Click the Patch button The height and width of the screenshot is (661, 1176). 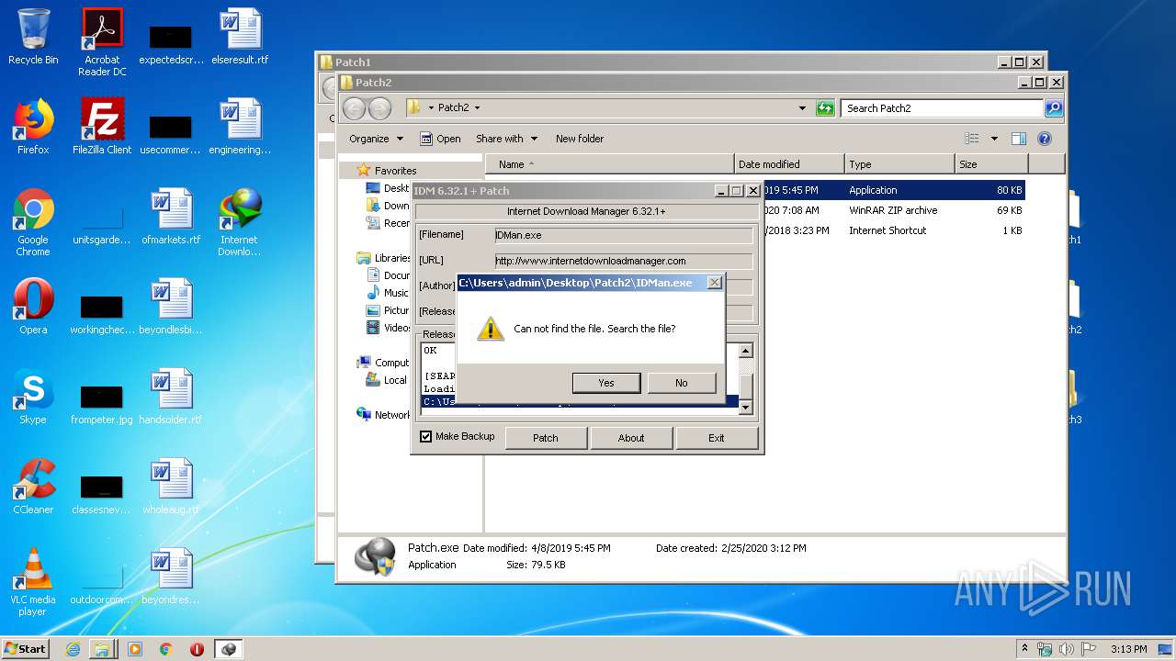tap(546, 438)
